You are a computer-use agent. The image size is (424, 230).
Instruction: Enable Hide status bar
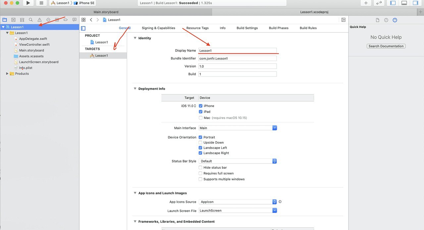click(x=200, y=168)
